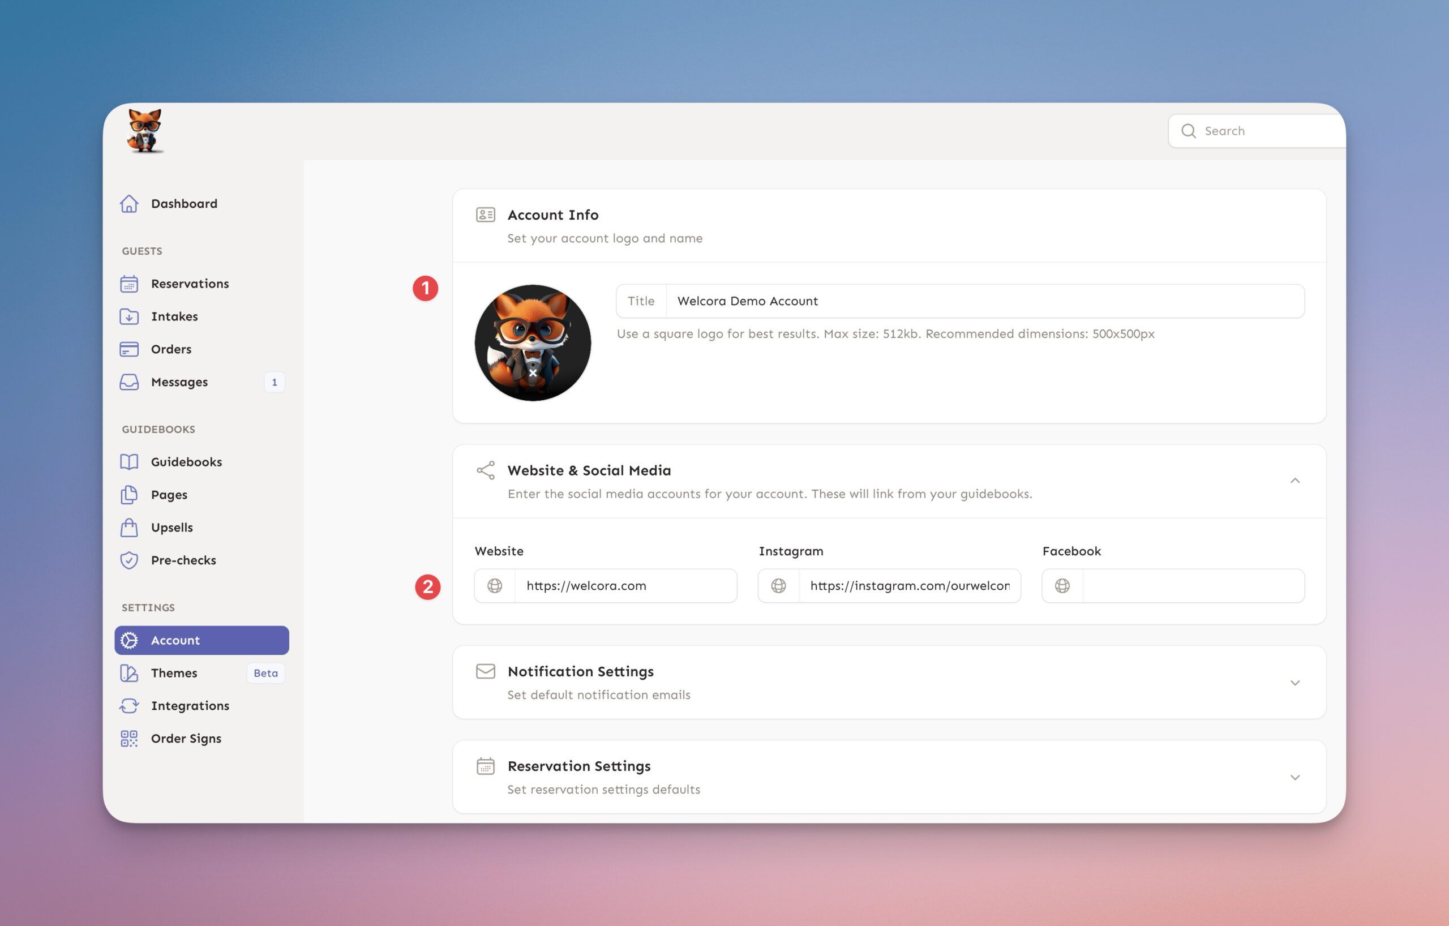Open the Integrations settings page

[x=190, y=706]
